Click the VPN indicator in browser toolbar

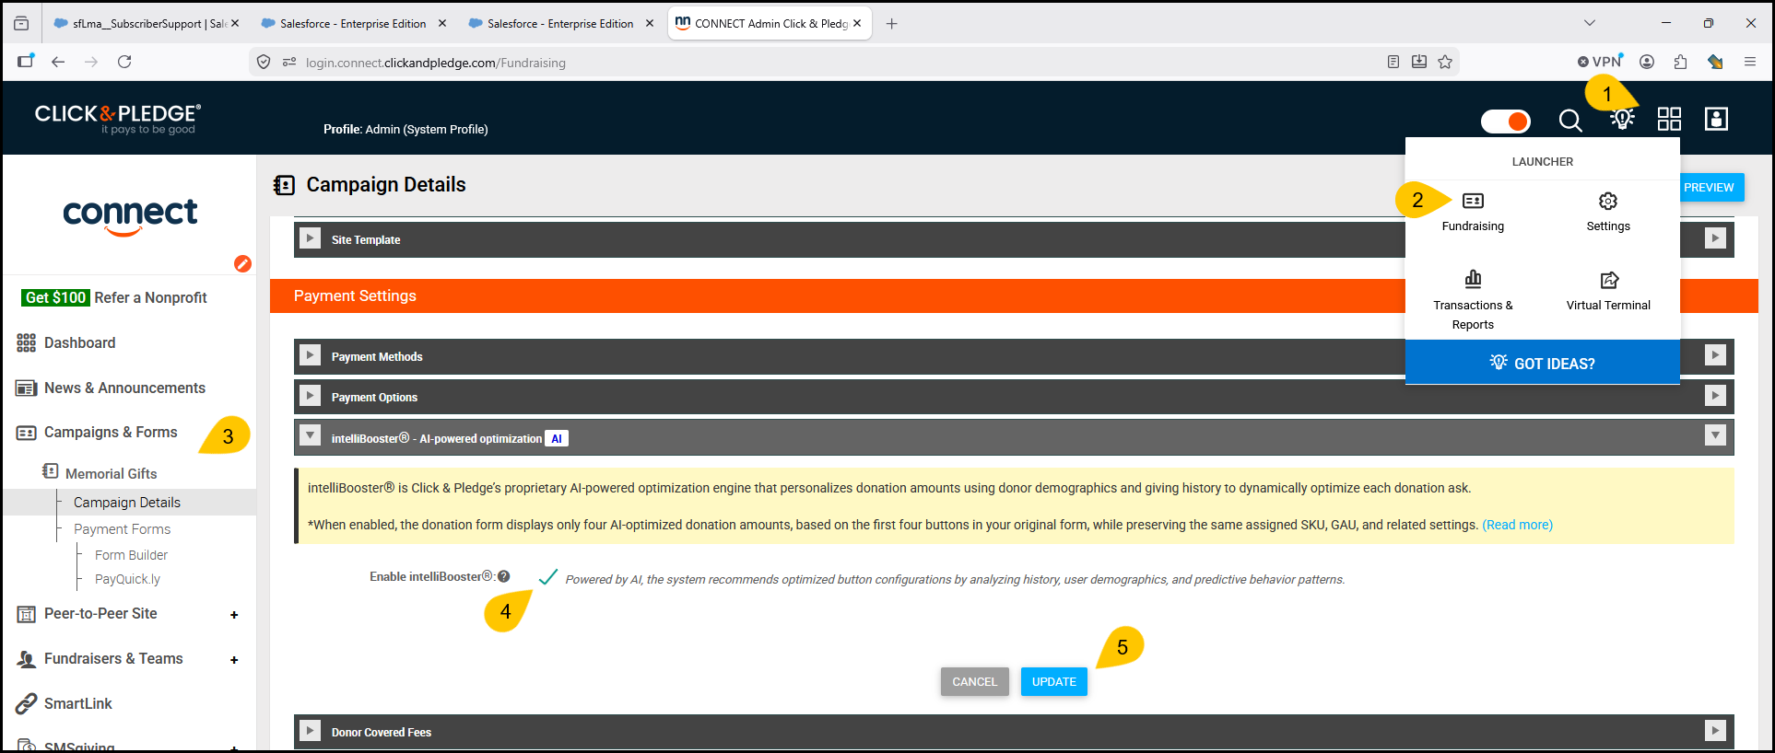tap(1600, 62)
